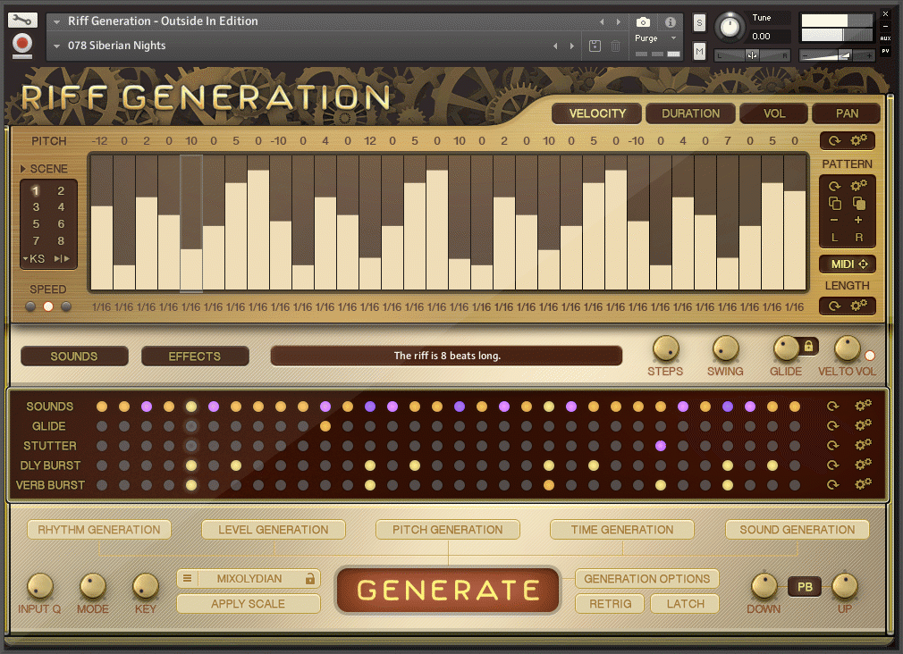Go to next instrument arrow
The image size is (903, 654).
click(619, 21)
